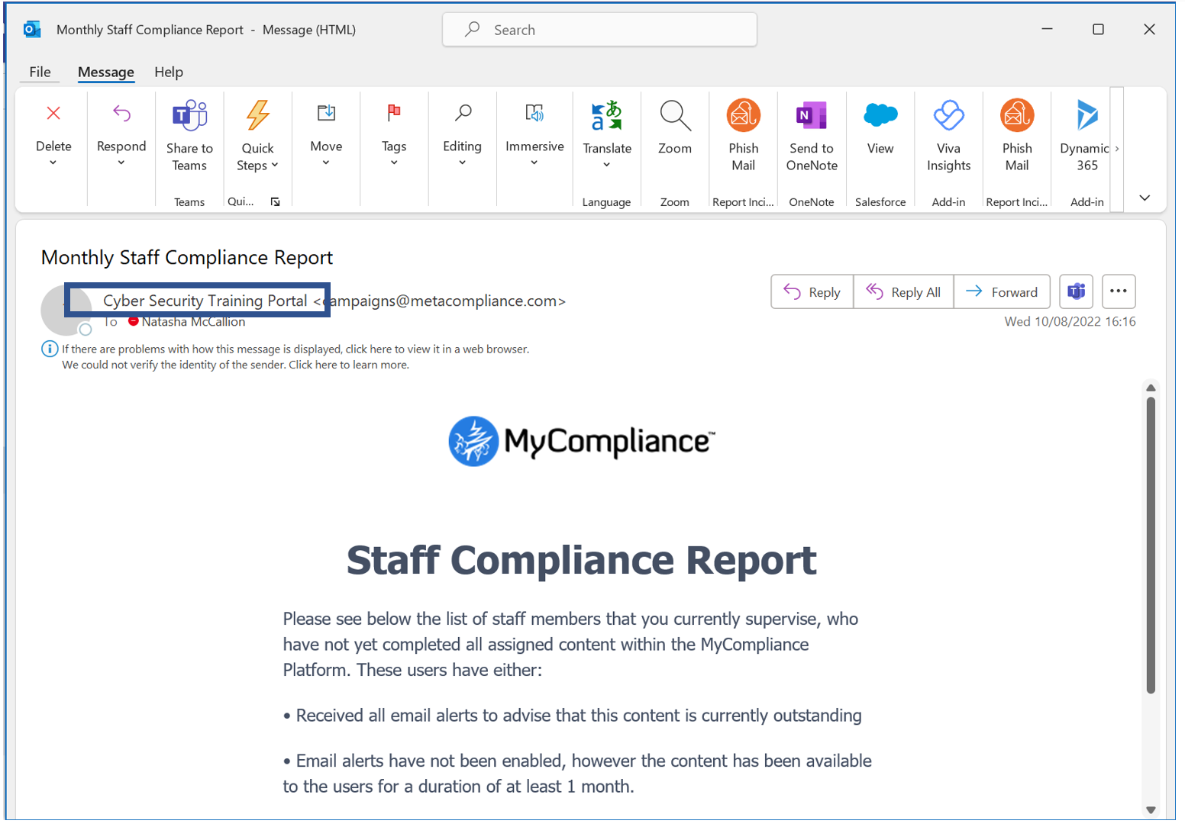This screenshot has width=1185, height=827.
Task: Click the Immersive reader icon
Action: pos(534,113)
